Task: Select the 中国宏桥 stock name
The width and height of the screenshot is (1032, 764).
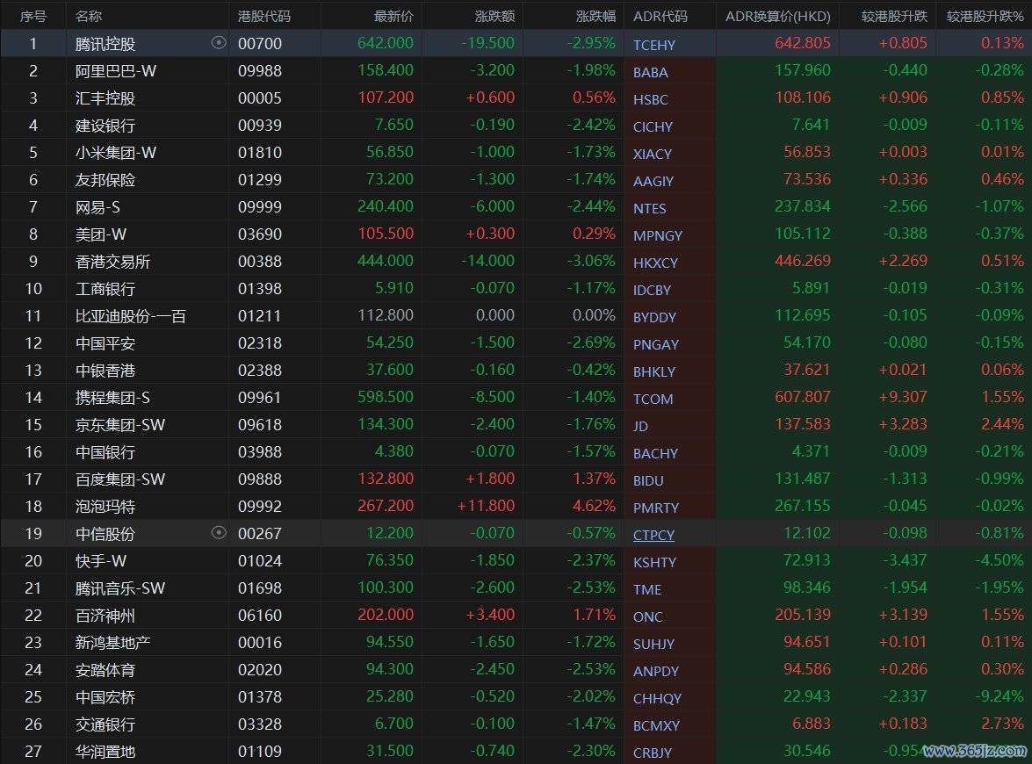Action: [x=105, y=697]
